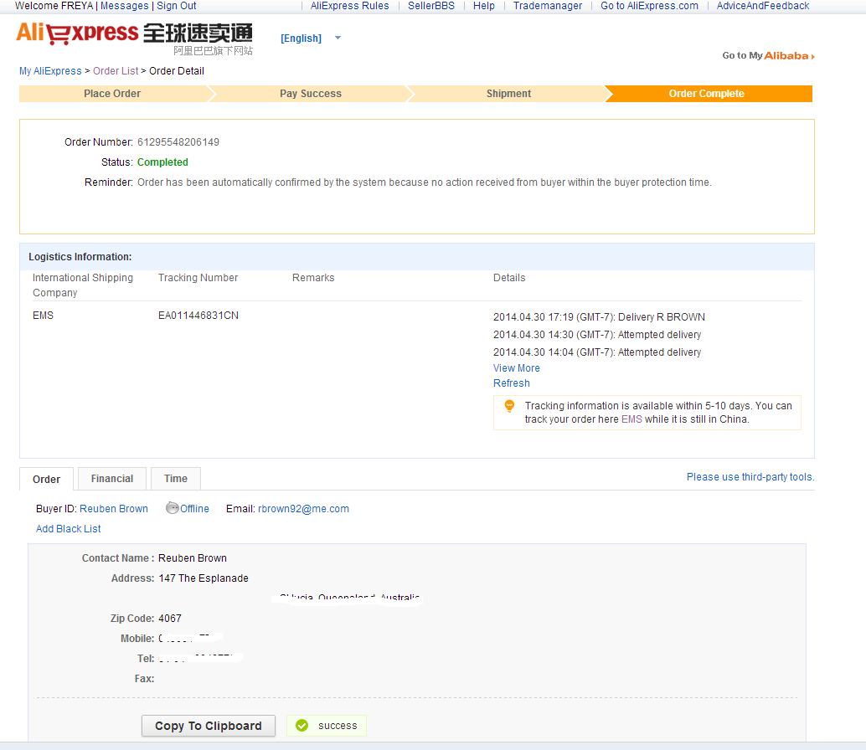866x750 pixels.
Task: Open SellerBBS link
Action: tap(431, 6)
